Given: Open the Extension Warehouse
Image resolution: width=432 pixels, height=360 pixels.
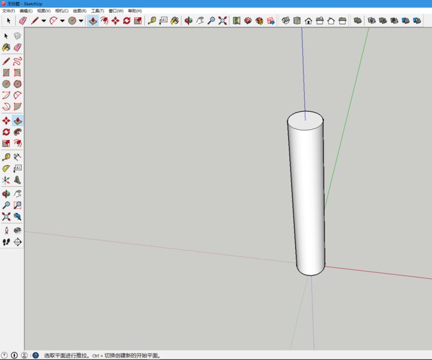Looking at the screenshot, I should 259,20.
